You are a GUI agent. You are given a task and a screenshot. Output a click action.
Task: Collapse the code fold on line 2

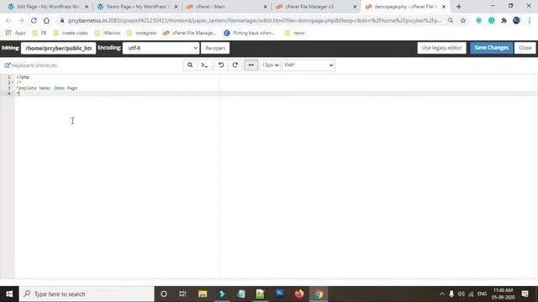click(x=13, y=82)
